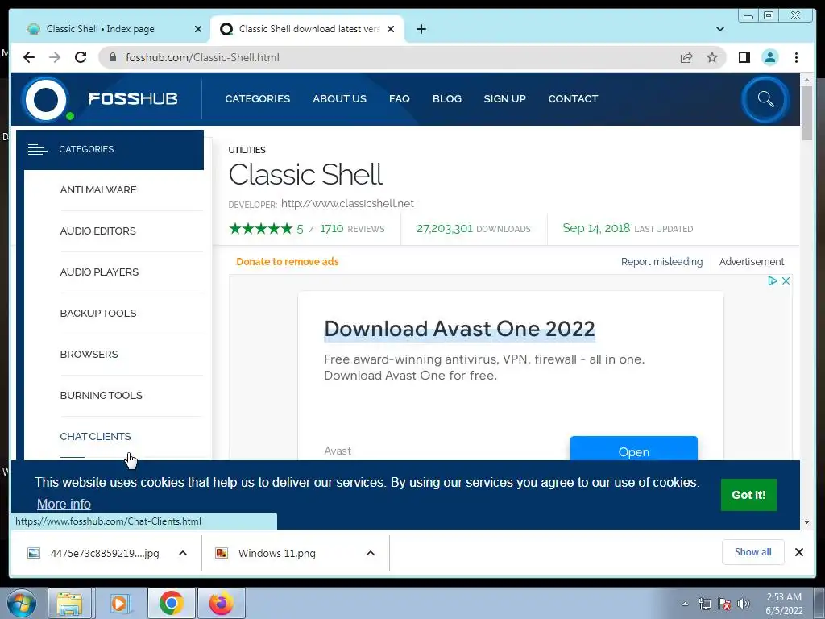
Task: Open the CHAT CLIENTS category
Action: tap(95, 436)
